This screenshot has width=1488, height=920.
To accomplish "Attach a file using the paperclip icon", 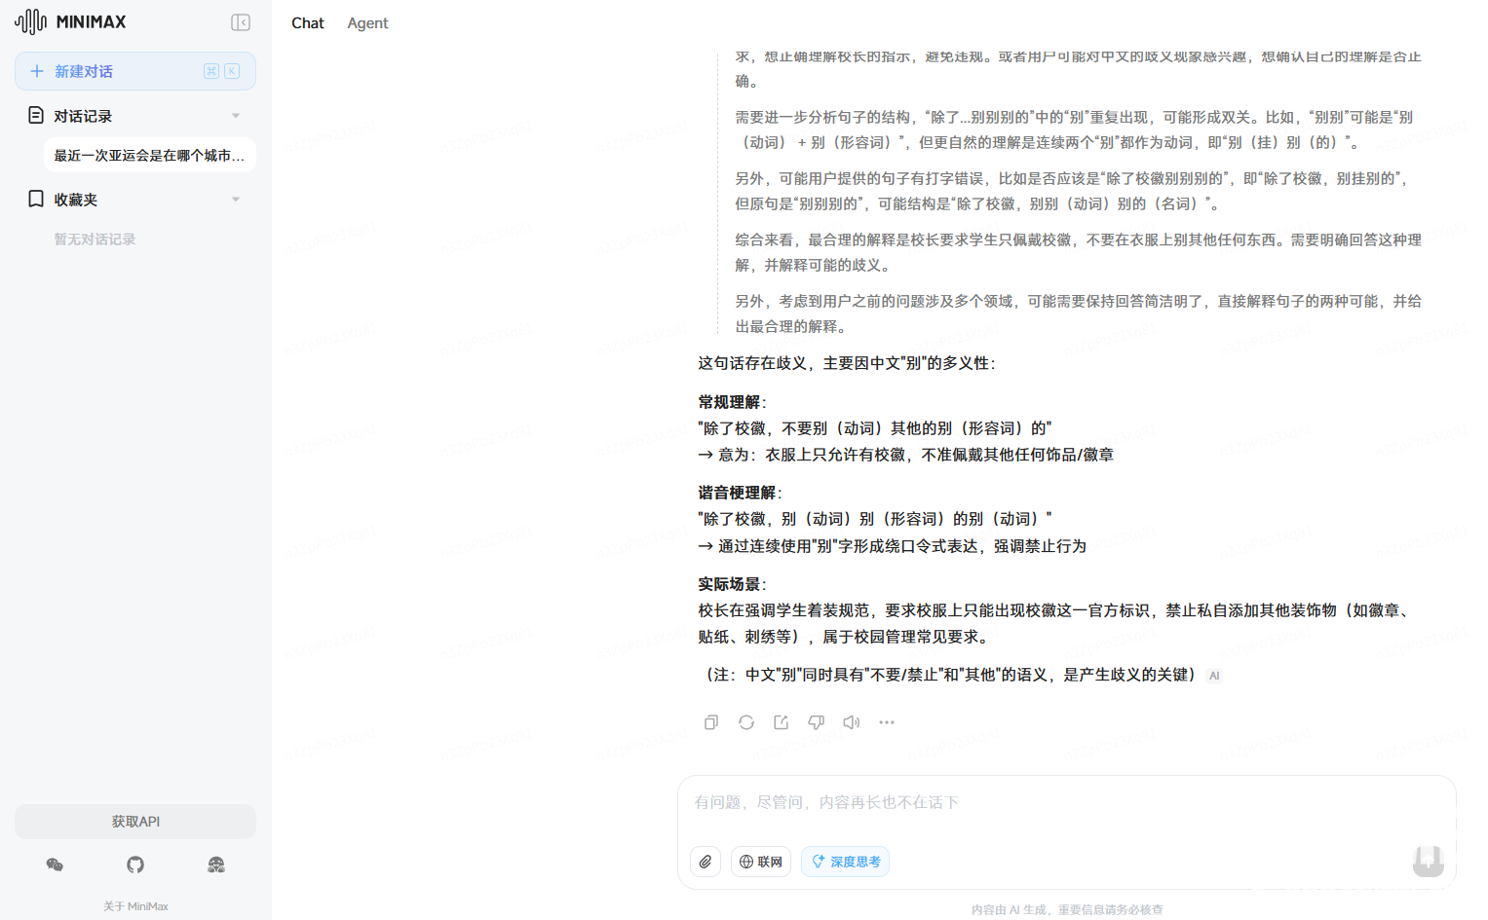I will (706, 862).
